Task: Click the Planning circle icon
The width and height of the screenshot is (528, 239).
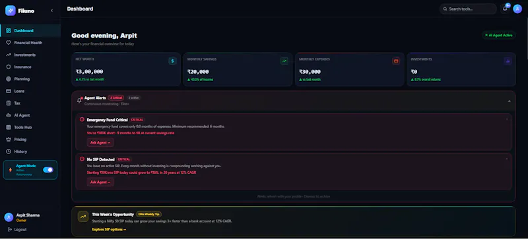Action: tap(9, 79)
